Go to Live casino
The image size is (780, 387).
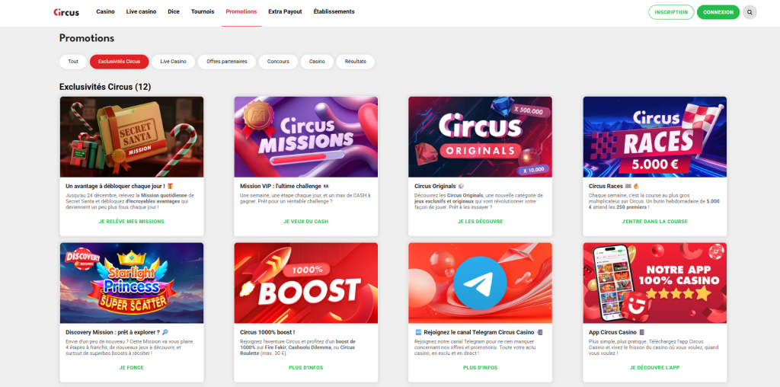pos(141,11)
